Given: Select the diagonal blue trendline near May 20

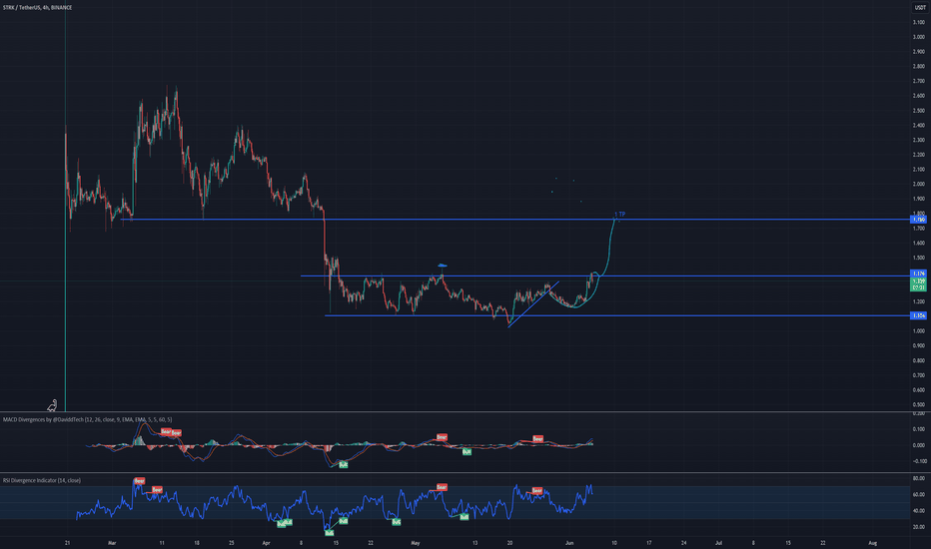Looking at the screenshot, I should [x=533, y=303].
